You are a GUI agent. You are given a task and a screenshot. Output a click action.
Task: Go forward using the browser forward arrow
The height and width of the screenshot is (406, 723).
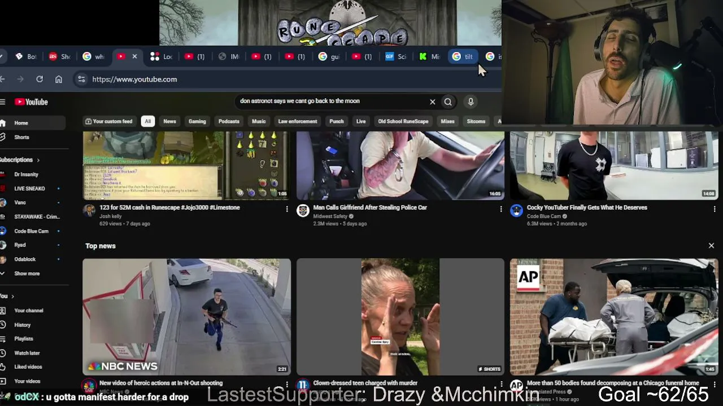pyautogui.click(x=20, y=80)
